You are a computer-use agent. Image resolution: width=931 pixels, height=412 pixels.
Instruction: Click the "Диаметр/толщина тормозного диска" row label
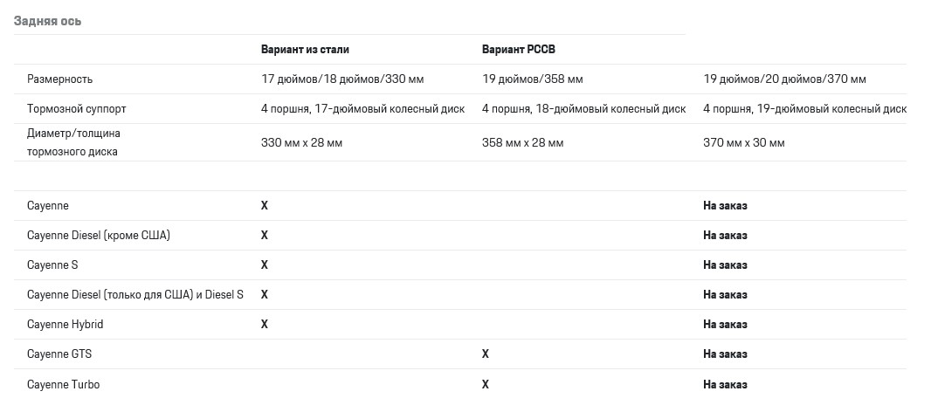(x=73, y=142)
